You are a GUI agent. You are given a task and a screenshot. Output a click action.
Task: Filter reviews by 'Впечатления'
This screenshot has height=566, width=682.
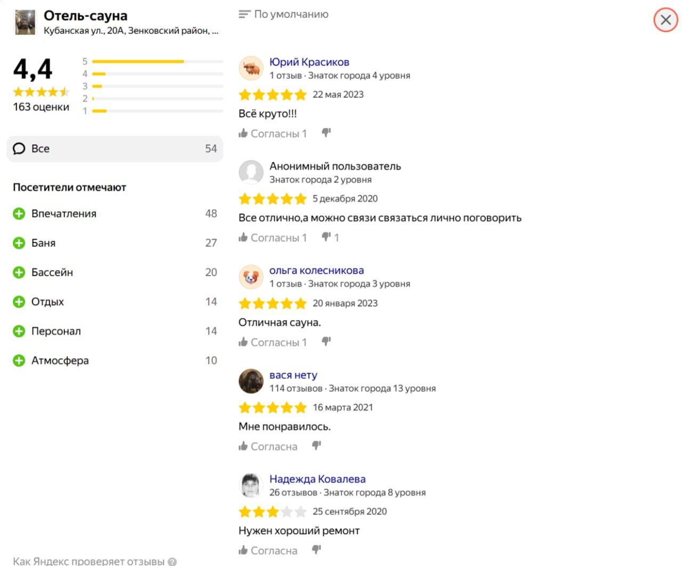pos(64,214)
